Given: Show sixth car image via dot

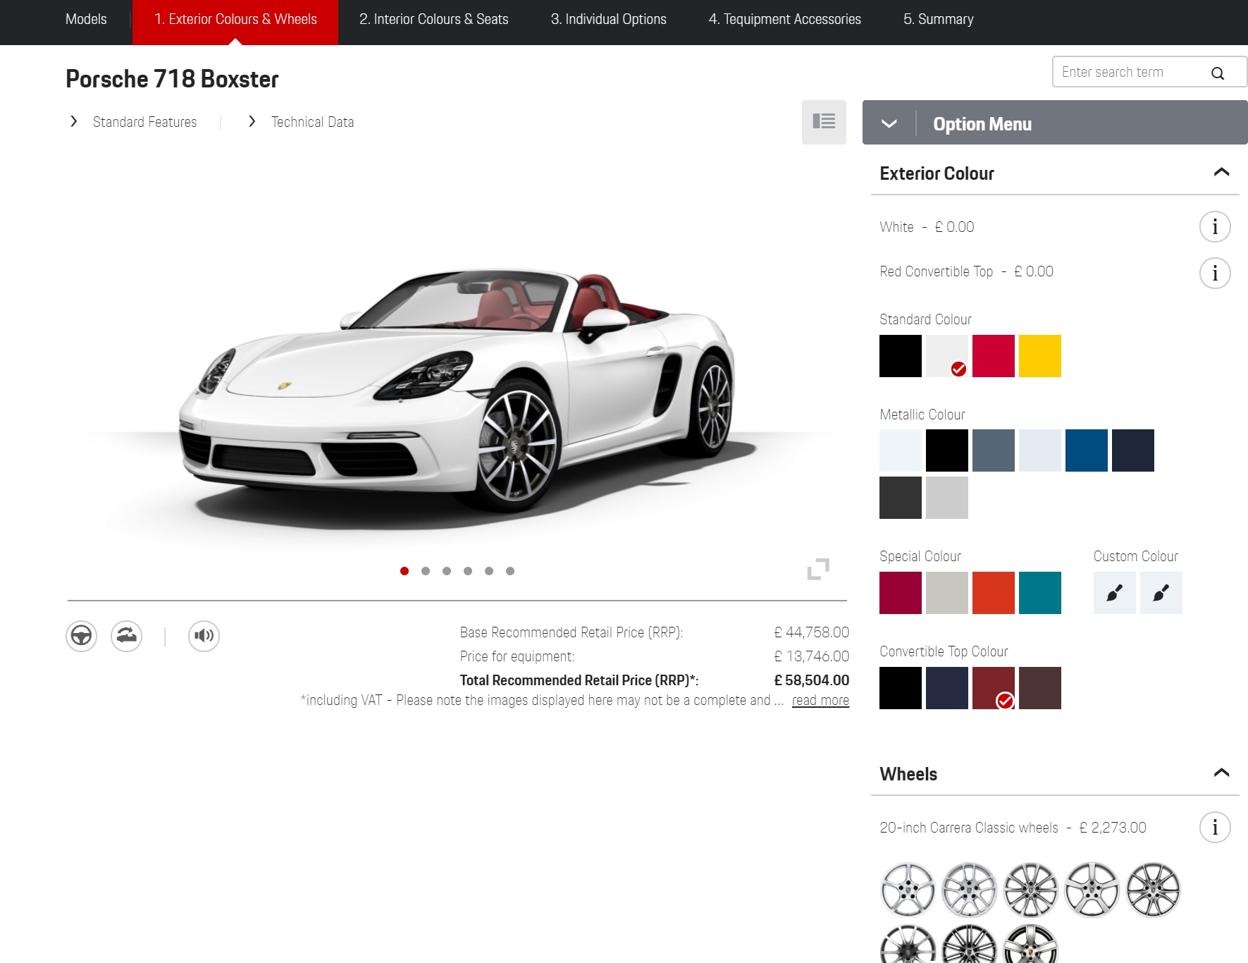Looking at the screenshot, I should click(x=510, y=571).
